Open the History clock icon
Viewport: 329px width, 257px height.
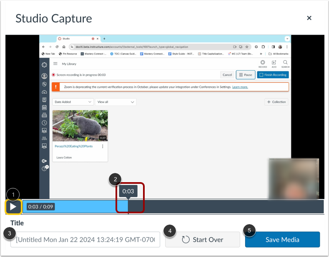44,123
